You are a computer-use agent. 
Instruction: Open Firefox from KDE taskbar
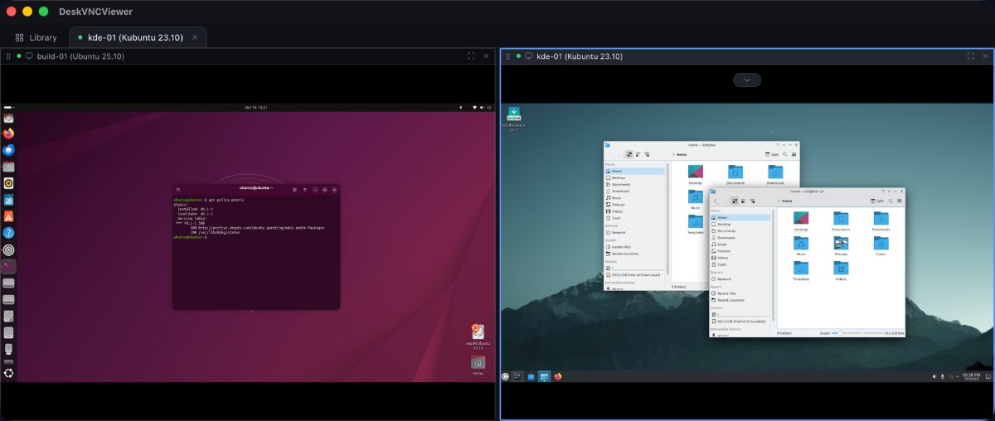(558, 376)
